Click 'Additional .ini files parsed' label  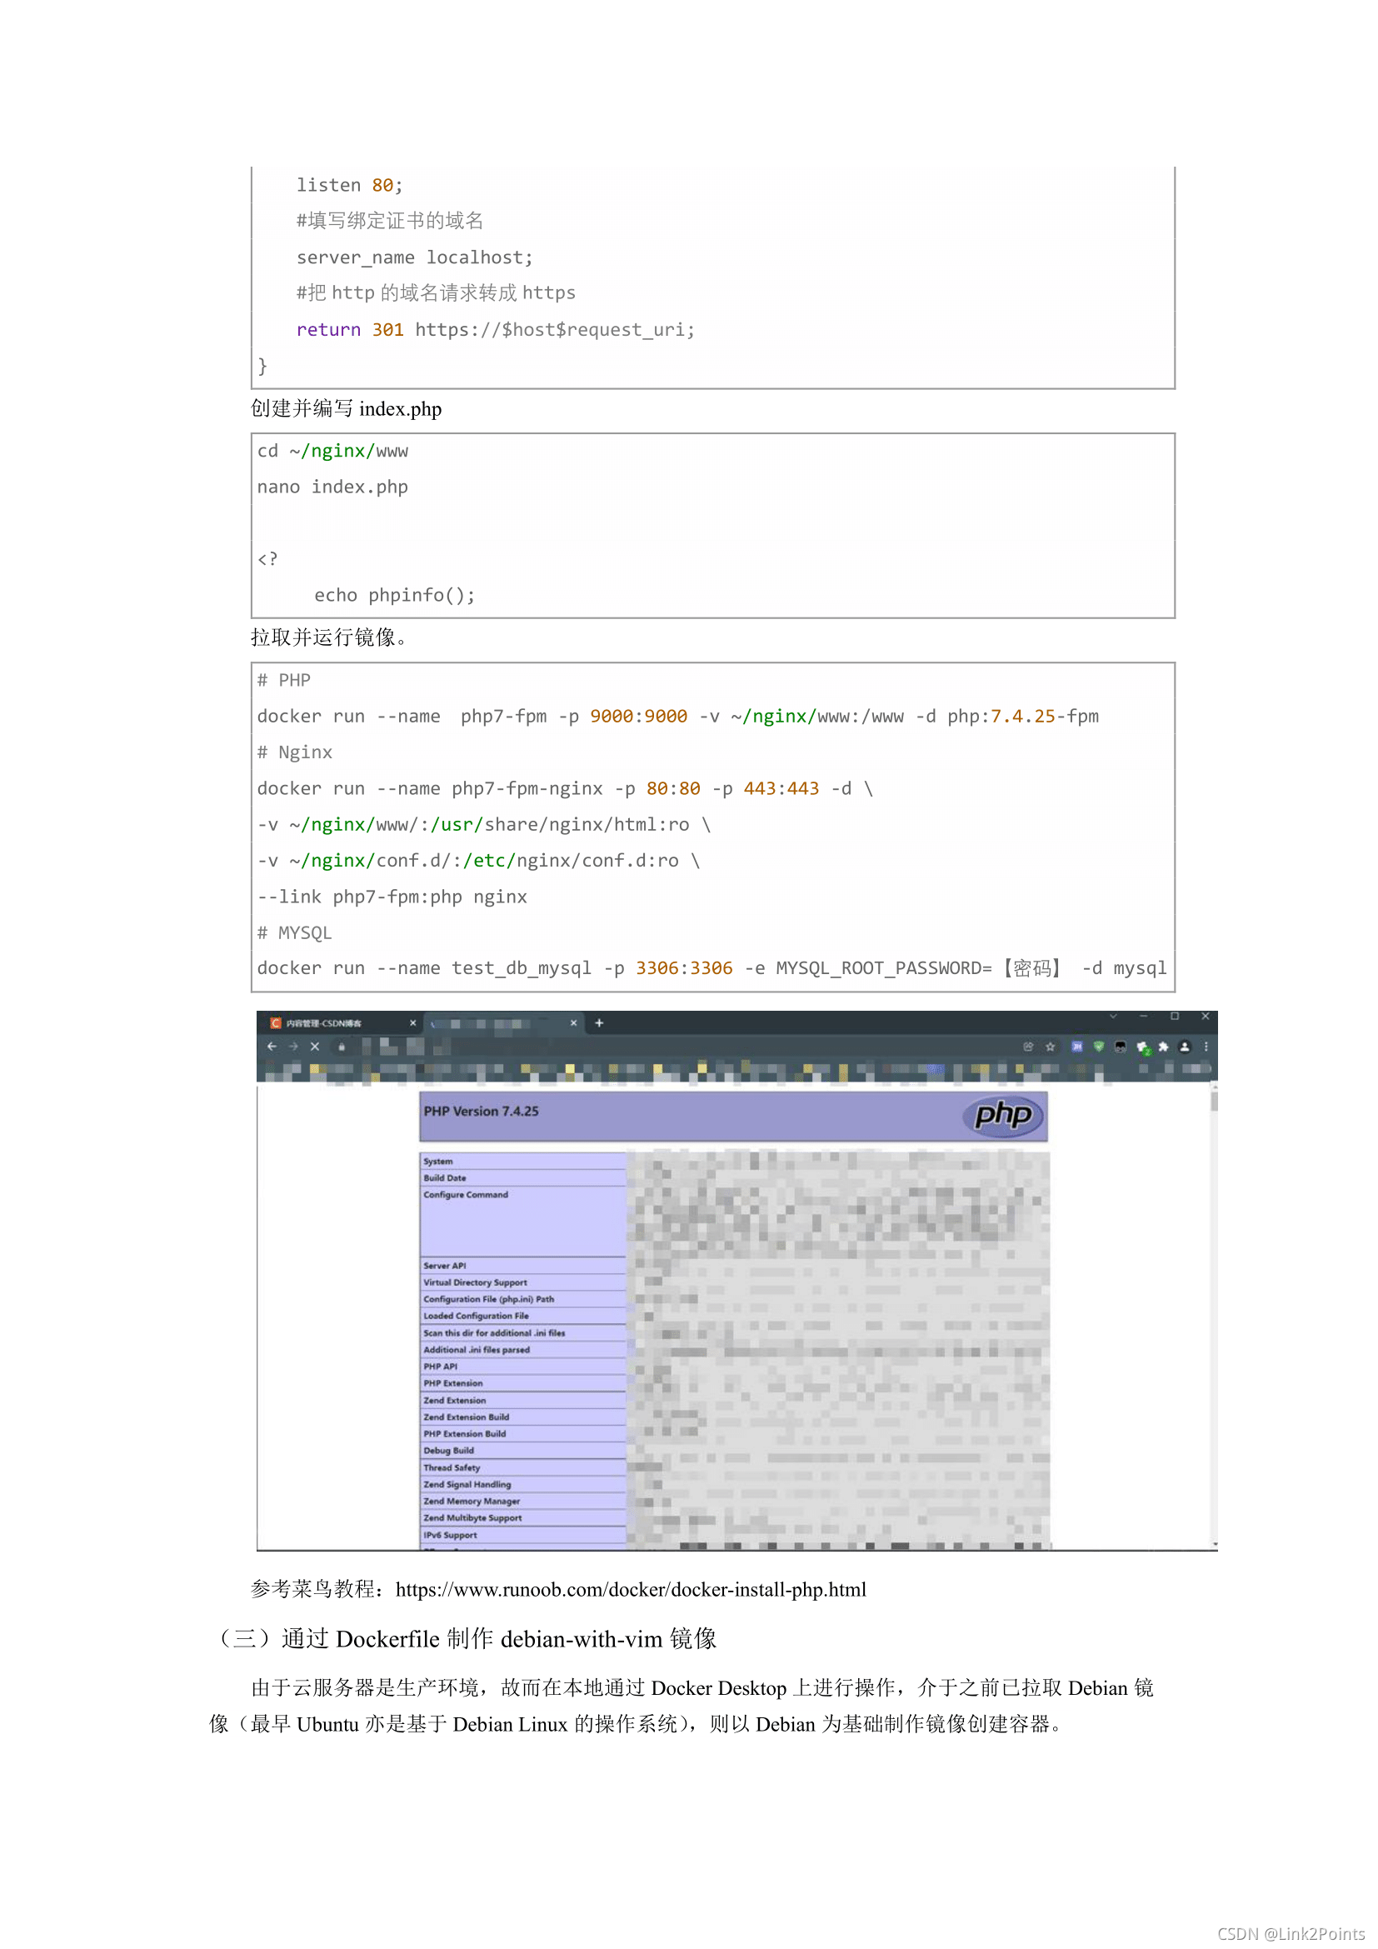coord(476,1350)
